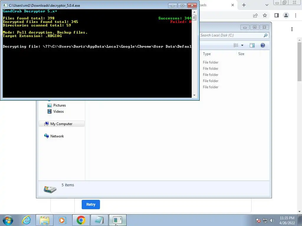Open the Chrome tab search chevron
The width and height of the screenshot is (302, 226).
[267, 5]
